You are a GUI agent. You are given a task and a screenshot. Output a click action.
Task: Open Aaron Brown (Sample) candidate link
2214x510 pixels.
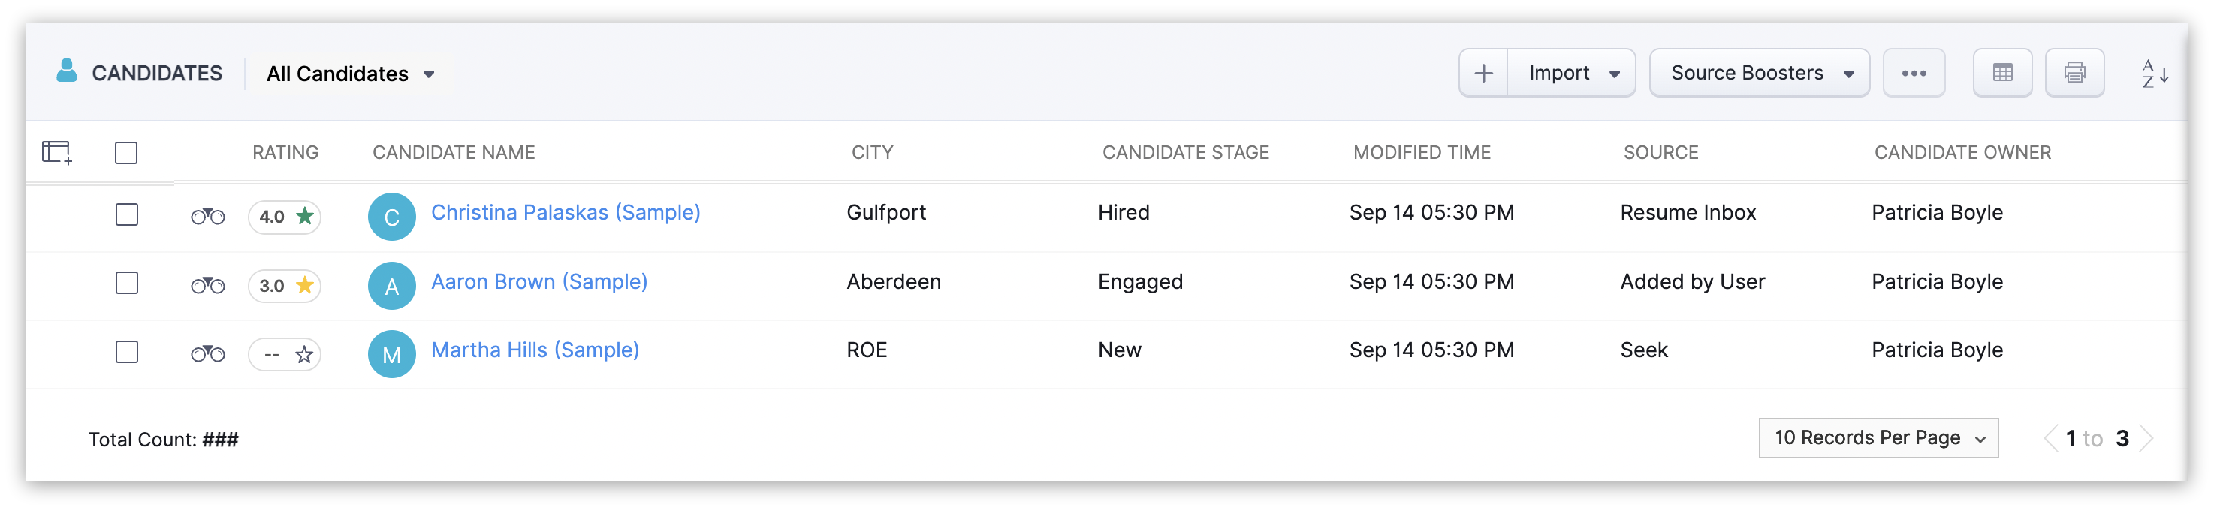(539, 281)
